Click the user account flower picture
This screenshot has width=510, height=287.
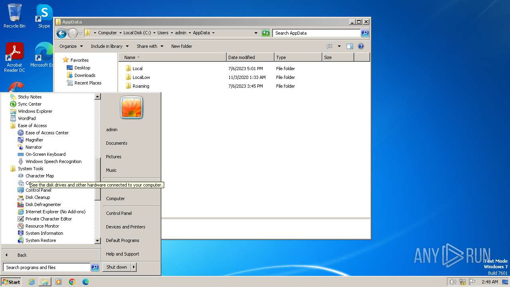click(x=131, y=107)
